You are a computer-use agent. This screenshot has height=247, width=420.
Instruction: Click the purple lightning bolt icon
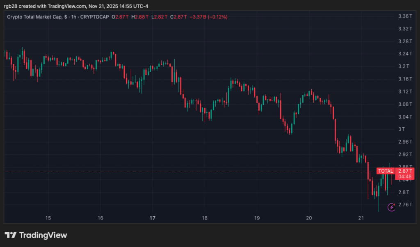(x=391, y=207)
